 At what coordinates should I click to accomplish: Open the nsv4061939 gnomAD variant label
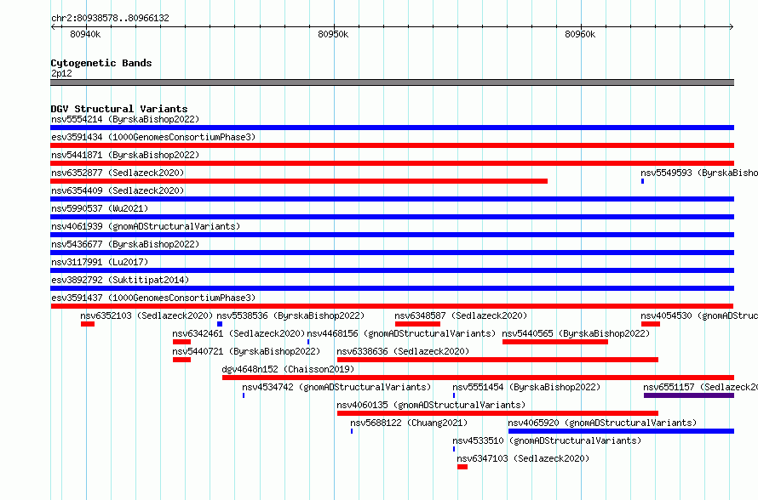146,226
